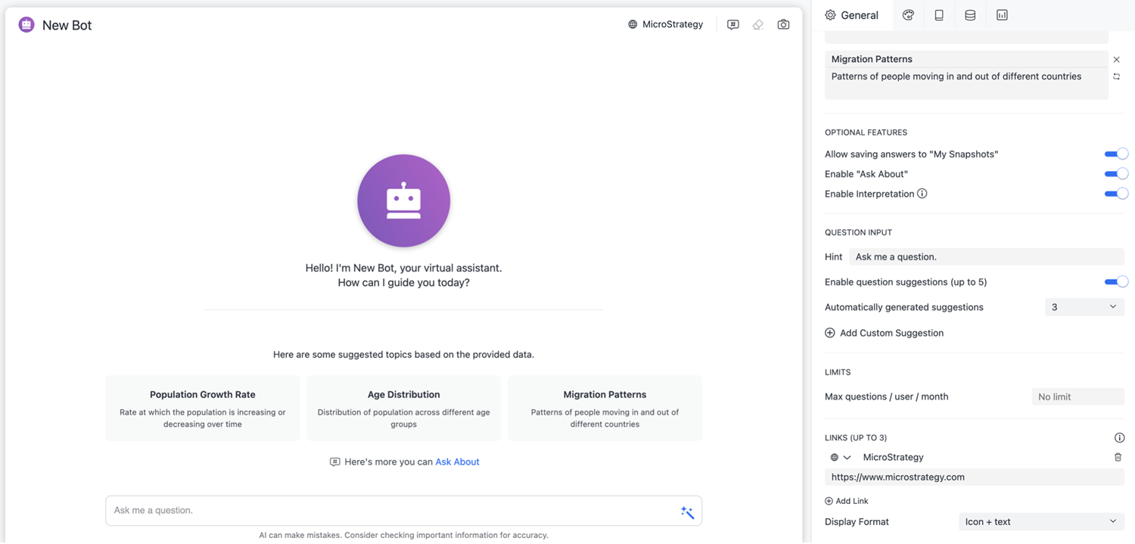Viewport: 1135px width, 544px height.
Task: Click the eraser clear history icon
Action: pyautogui.click(x=757, y=25)
